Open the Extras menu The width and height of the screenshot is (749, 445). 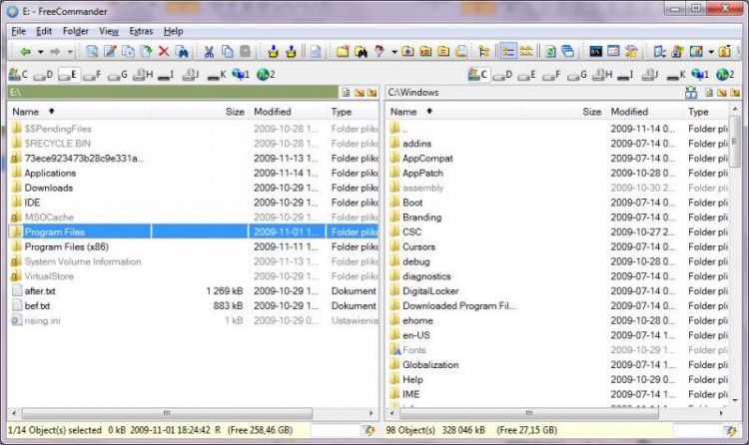click(x=141, y=31)
